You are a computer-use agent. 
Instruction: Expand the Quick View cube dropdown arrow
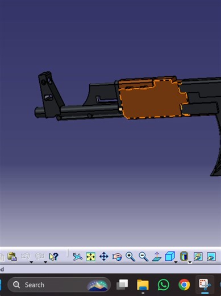tap(176, 262)
